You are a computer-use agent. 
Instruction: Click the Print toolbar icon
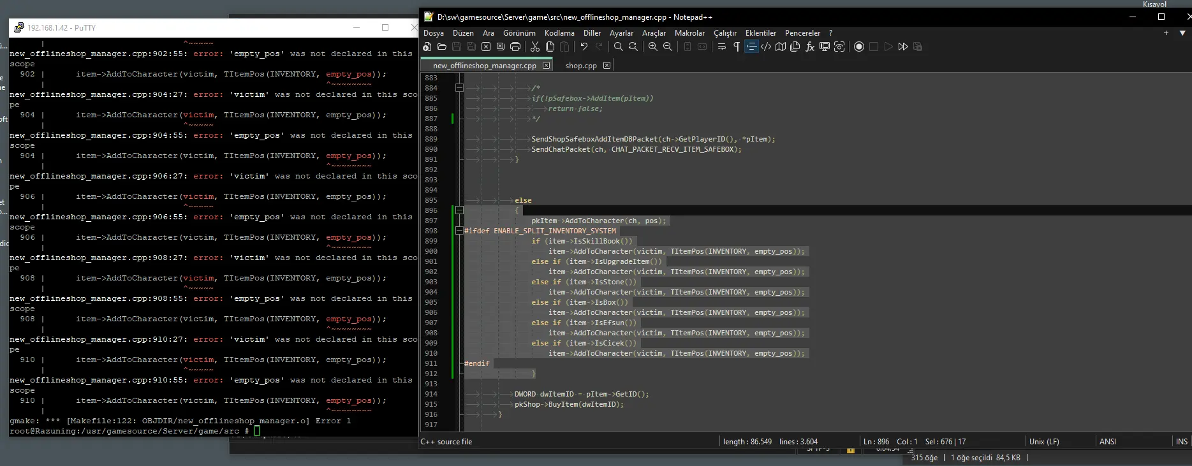click(515, 47)
